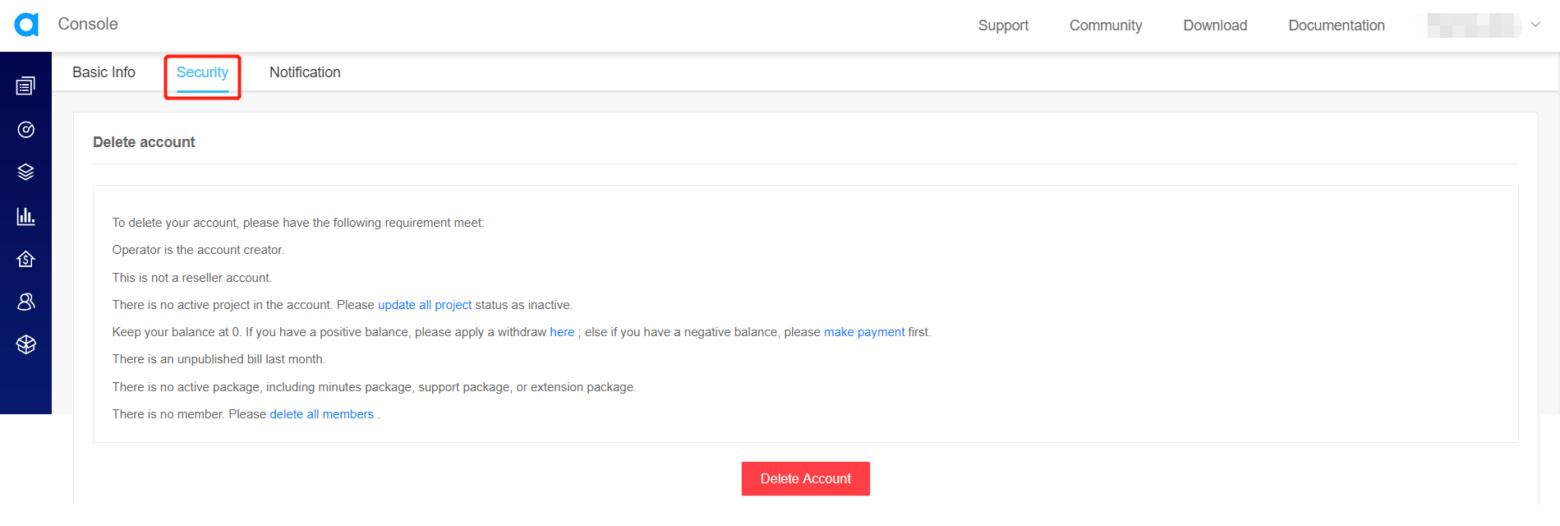Open the blurred account name menu

[1474, 25]
